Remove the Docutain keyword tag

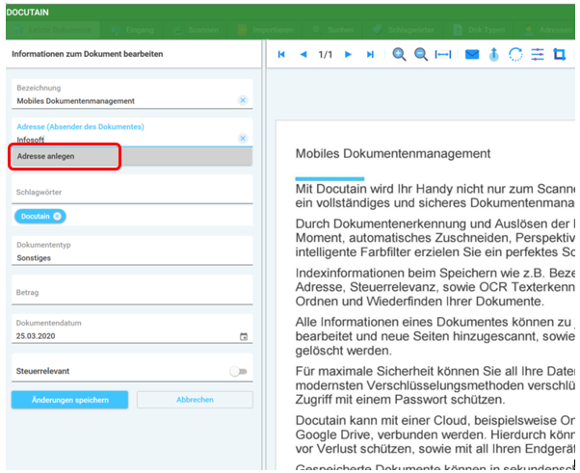58,217
